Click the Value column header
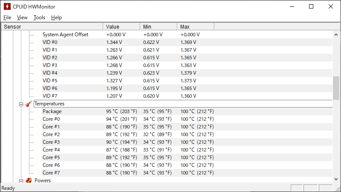This screenshot has width=341, height=192. [x=121, y=26]
